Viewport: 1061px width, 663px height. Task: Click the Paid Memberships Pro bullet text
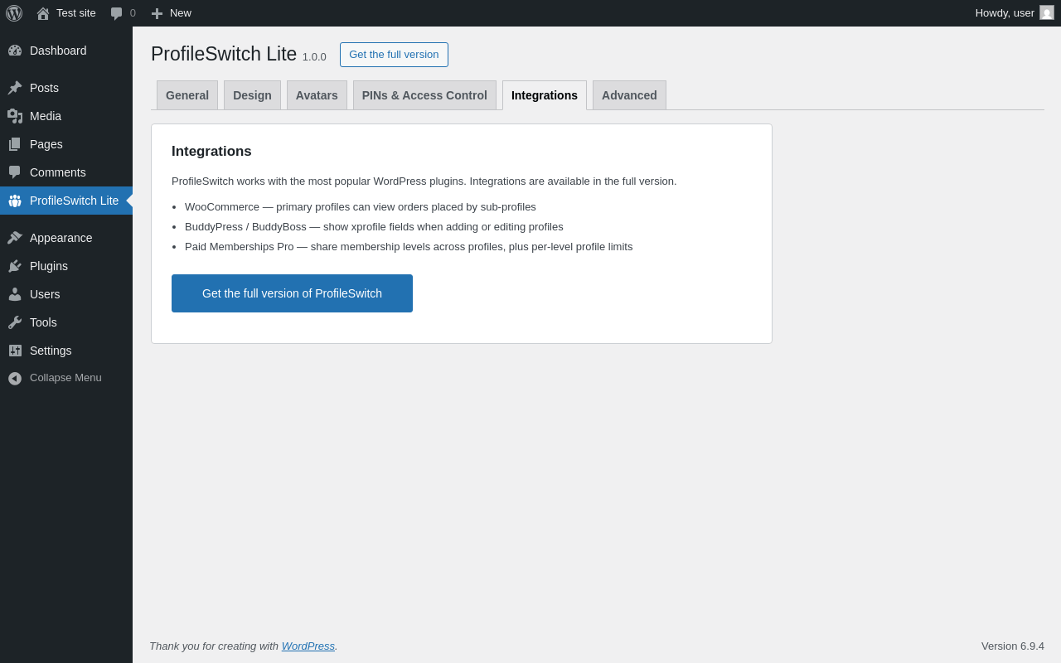[x=409, y=247]
